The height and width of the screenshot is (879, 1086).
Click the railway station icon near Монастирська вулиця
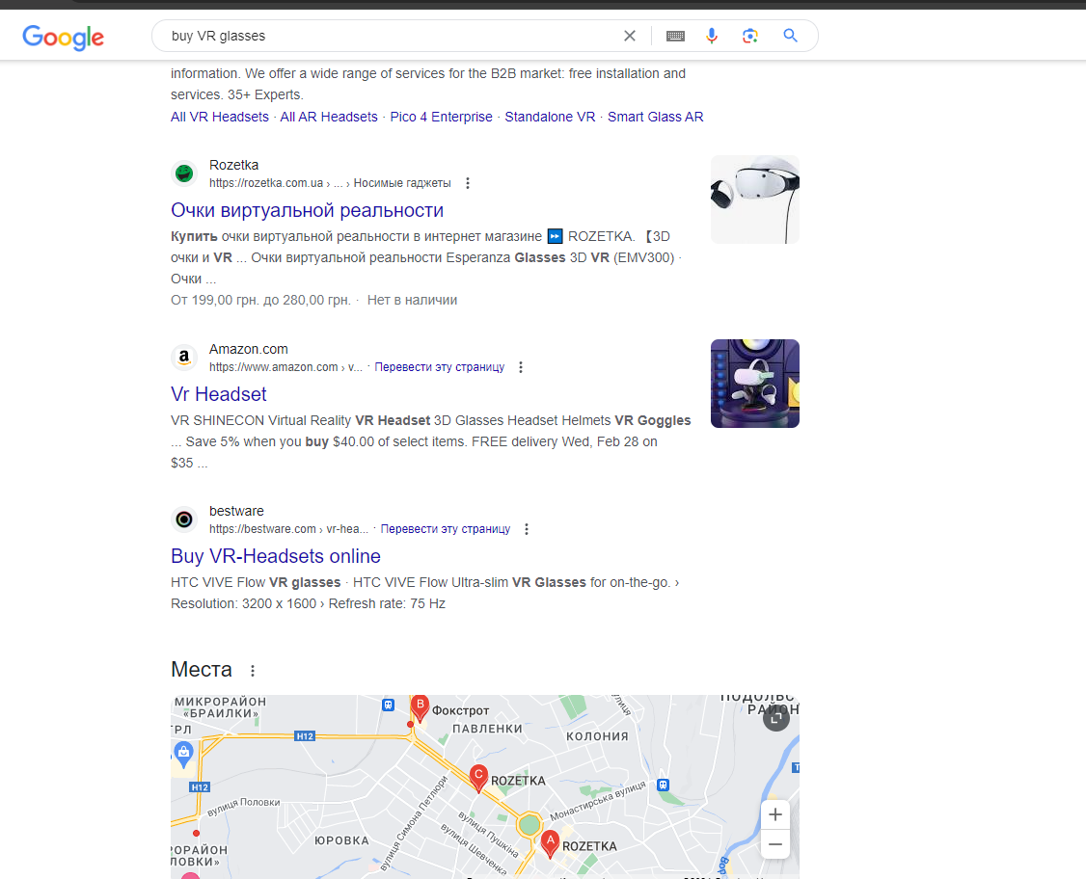tap(664, 785)
